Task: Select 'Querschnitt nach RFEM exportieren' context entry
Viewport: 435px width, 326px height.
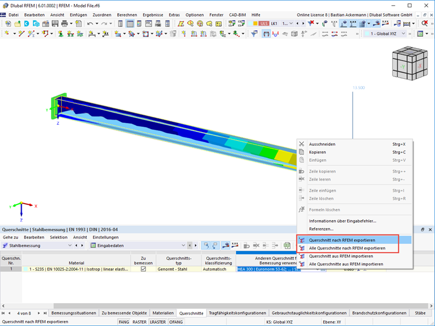Action: point(354,240)
